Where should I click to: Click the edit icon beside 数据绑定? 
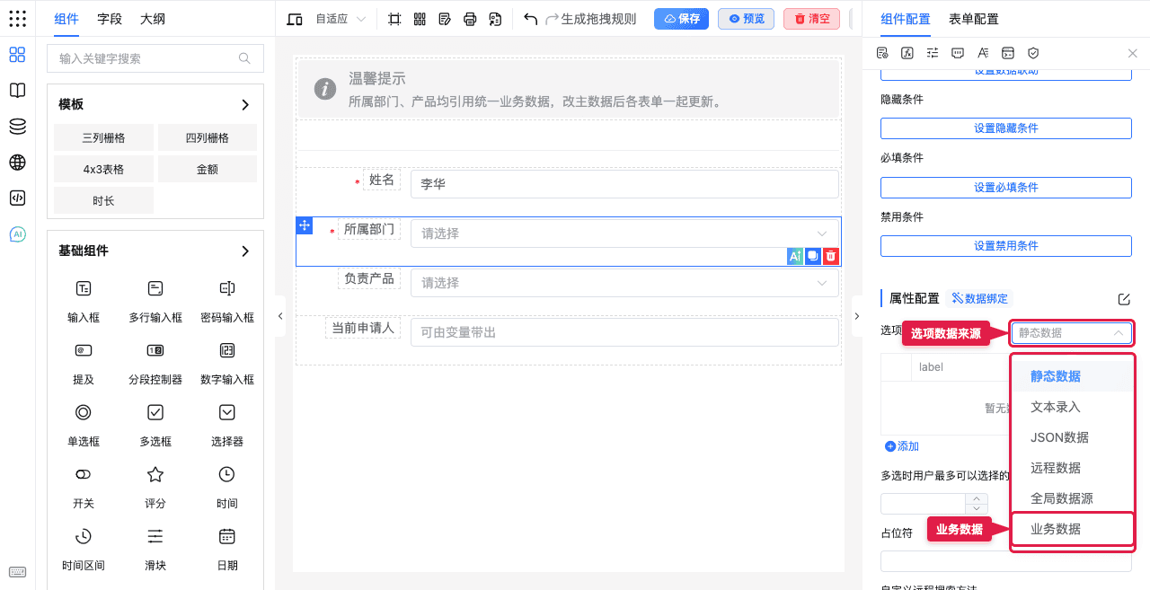1124,299
